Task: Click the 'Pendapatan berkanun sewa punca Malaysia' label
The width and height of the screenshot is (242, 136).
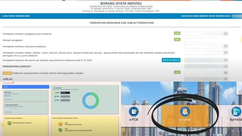Action: coord(24,46)
